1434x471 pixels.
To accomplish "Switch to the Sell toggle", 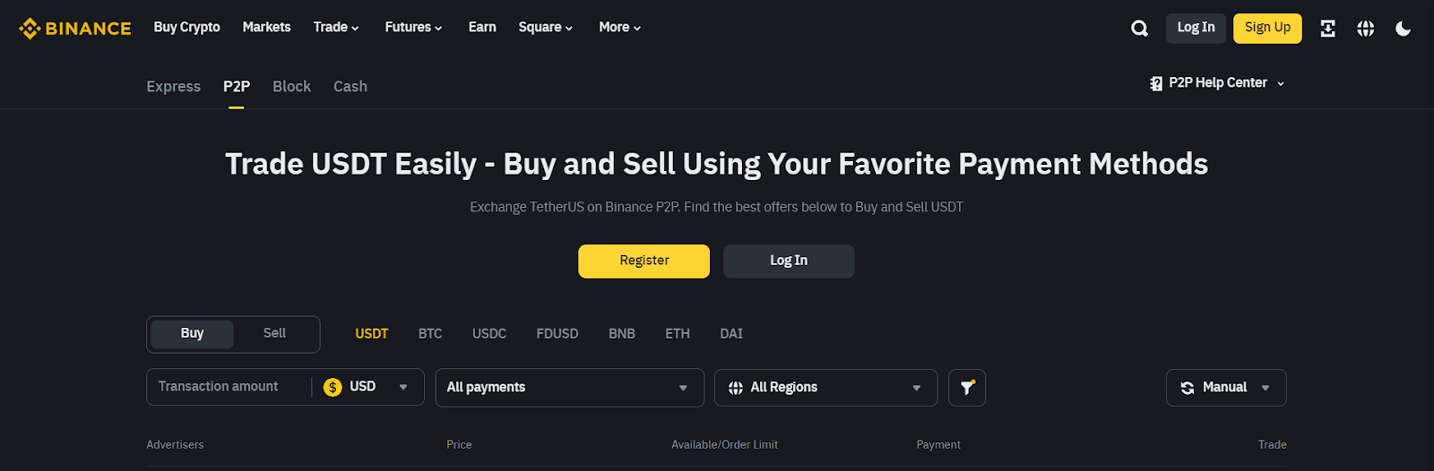I will click(x=274, y=333).
